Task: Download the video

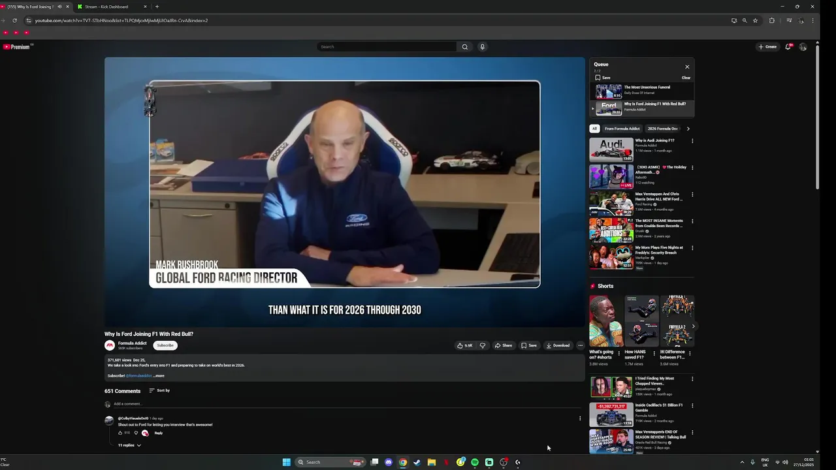Action: (558, 345)
